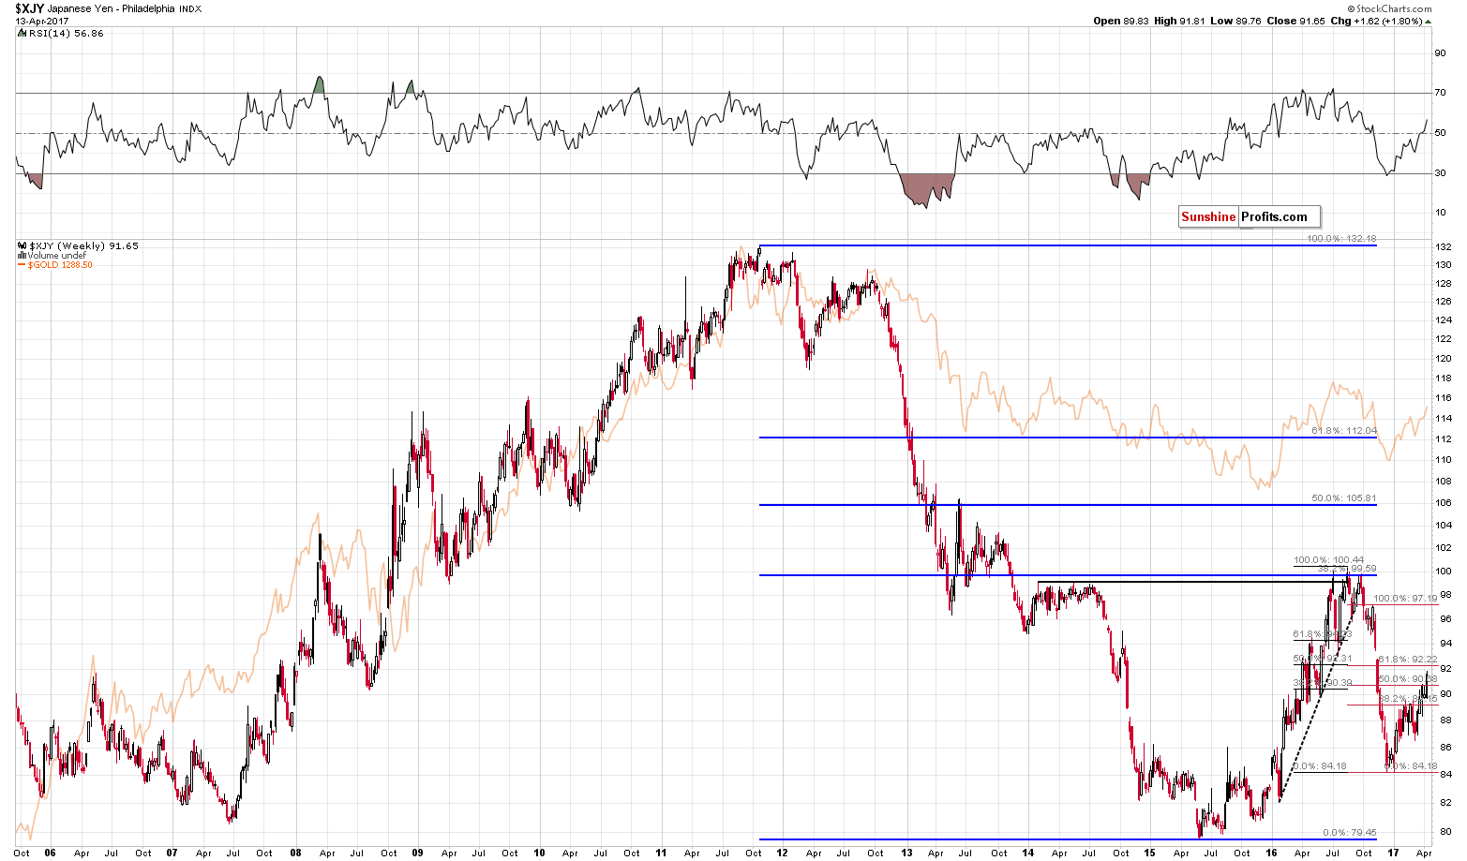
Task: Click the '38.2%: 90.39' retracement label
Action: click(x=1323, y=683)
